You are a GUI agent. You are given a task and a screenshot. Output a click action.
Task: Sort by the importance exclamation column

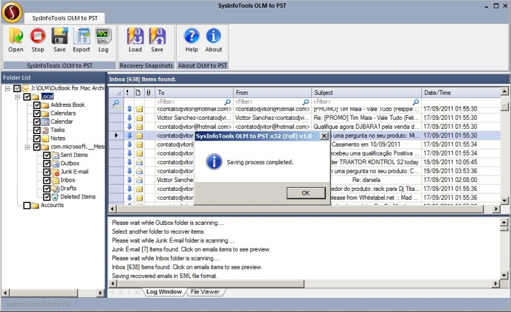pos(127,93)
